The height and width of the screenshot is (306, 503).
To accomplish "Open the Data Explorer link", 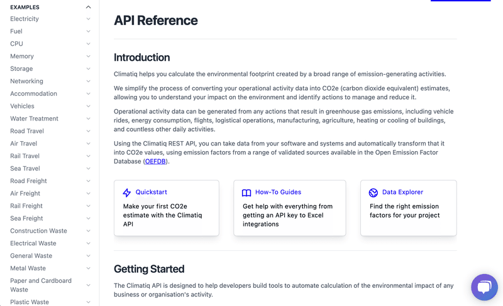I will (x=402, y=192).
